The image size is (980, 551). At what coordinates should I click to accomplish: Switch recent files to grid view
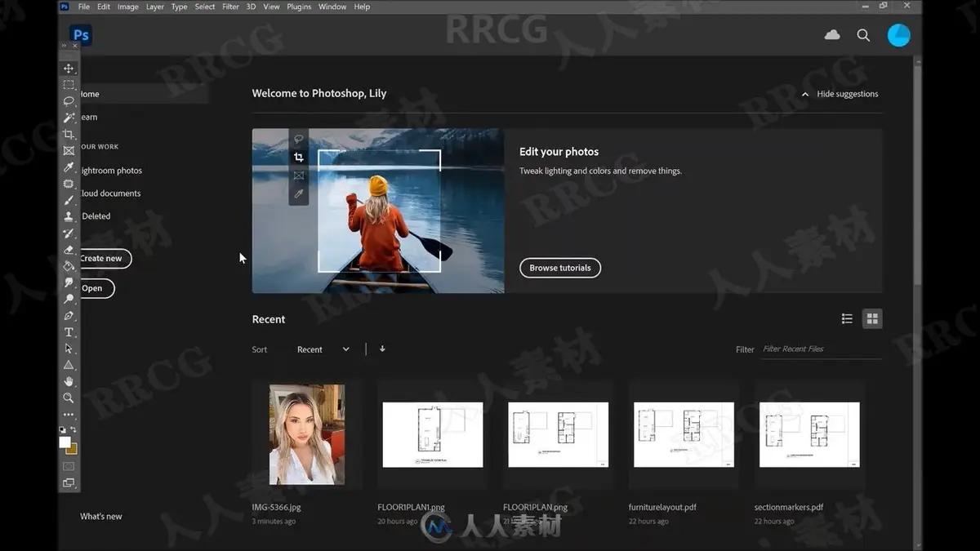pos(872,318)
